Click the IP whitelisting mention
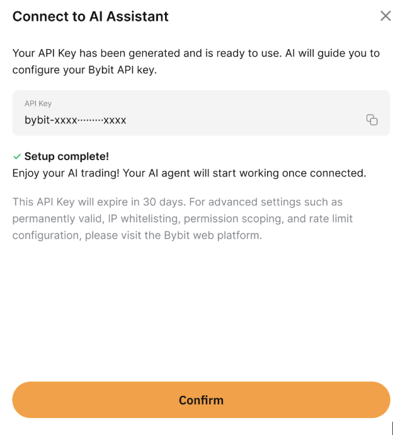 pos(144,219)
